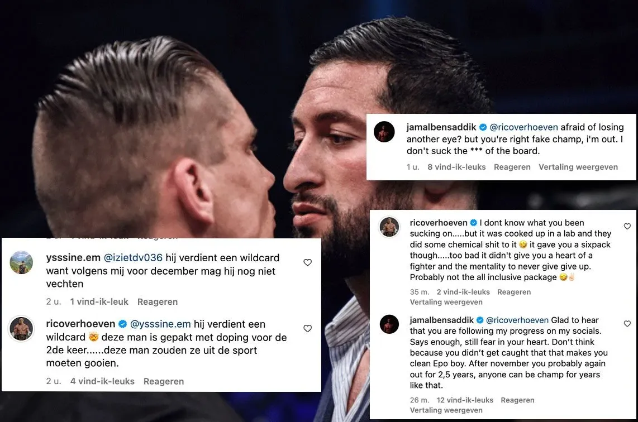The width and height of the screenshot is (638, 422).
Task: Click verified badge beside ricoverhoeven in doping comment
Action: [x=122, y=324]
